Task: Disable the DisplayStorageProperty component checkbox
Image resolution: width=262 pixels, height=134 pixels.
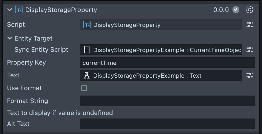Action: 236,10
